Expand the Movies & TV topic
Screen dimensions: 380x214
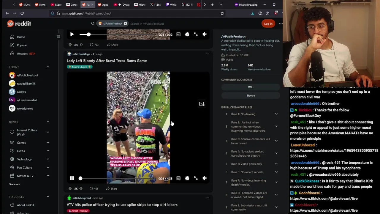point(48,176)
